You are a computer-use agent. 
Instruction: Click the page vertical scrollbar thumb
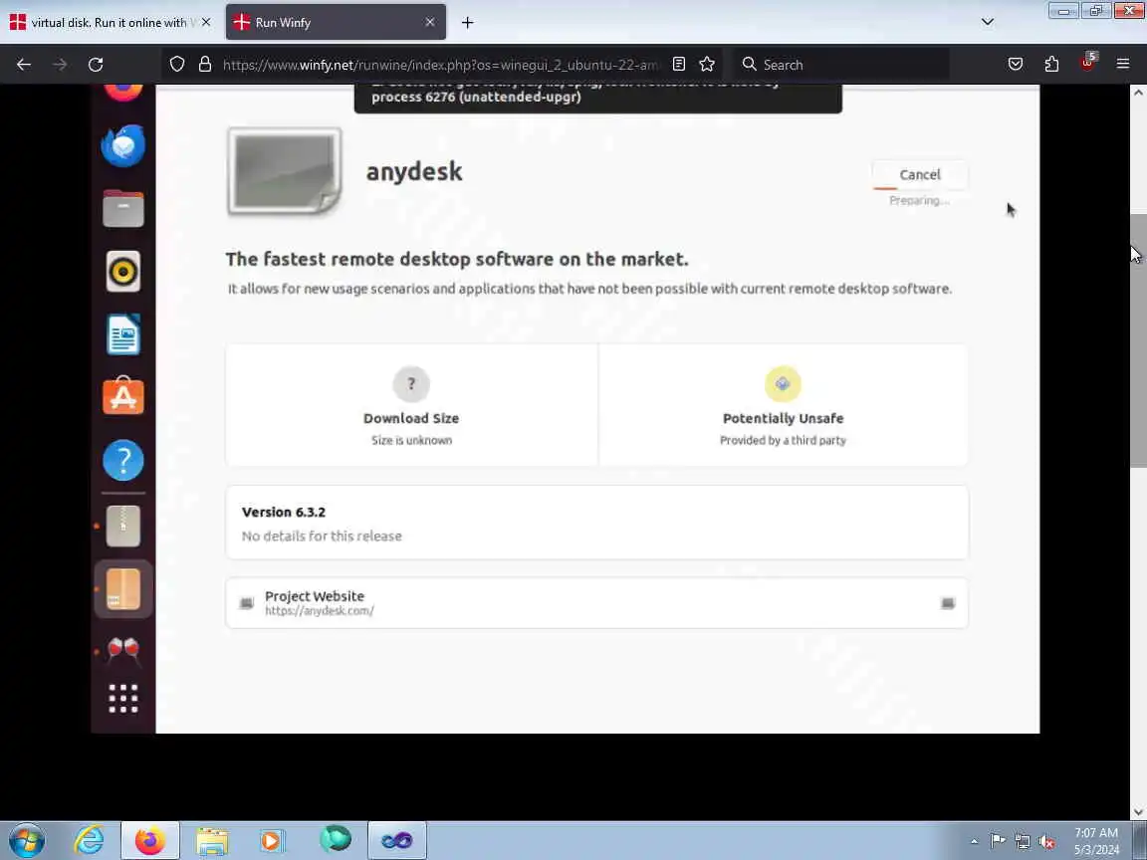tap(1137, 340)
